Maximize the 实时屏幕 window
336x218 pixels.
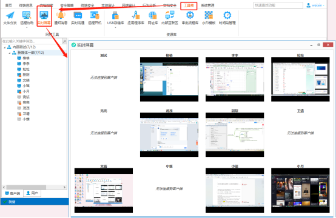tap(319, 45)
